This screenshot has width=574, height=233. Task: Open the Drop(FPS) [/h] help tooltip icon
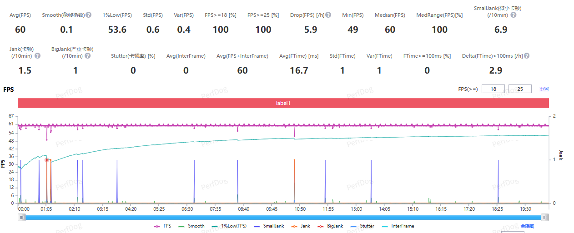point(328,15)
